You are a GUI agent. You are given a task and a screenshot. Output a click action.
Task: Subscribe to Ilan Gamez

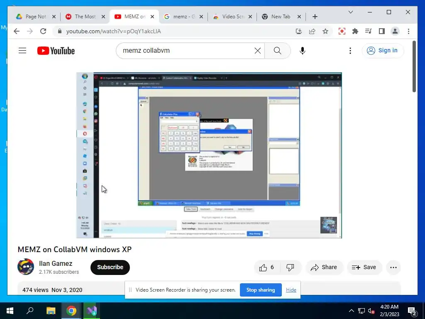click(110, 267)
